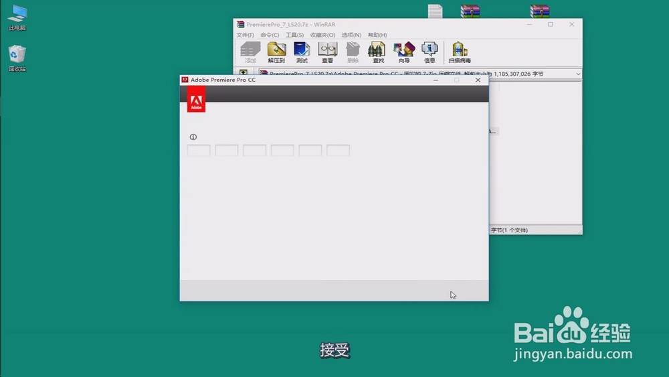Screen dimensions: 669x377
Task: Select This PC (此电脑) desktop icon
Action: point(17,18)
